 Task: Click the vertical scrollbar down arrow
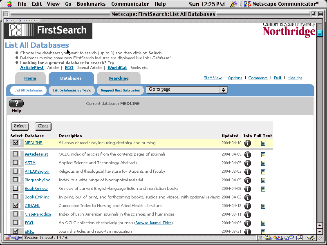pyautogui.click(x=320, y=231)
